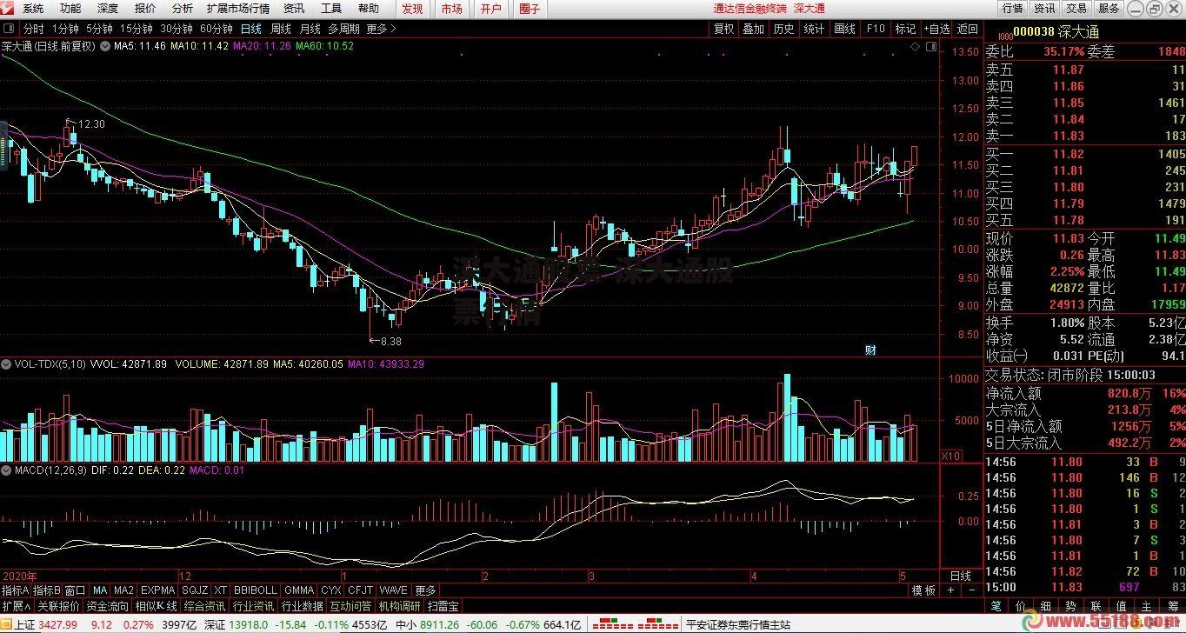Switch to 15分钟 period
This screenshot has width=1186, height=633.
(x=136, y=29)
